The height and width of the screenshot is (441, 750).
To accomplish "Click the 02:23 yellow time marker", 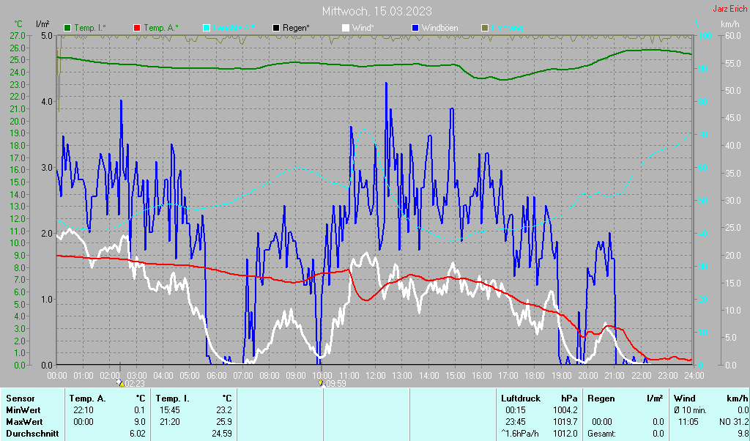I will (121, 382).
